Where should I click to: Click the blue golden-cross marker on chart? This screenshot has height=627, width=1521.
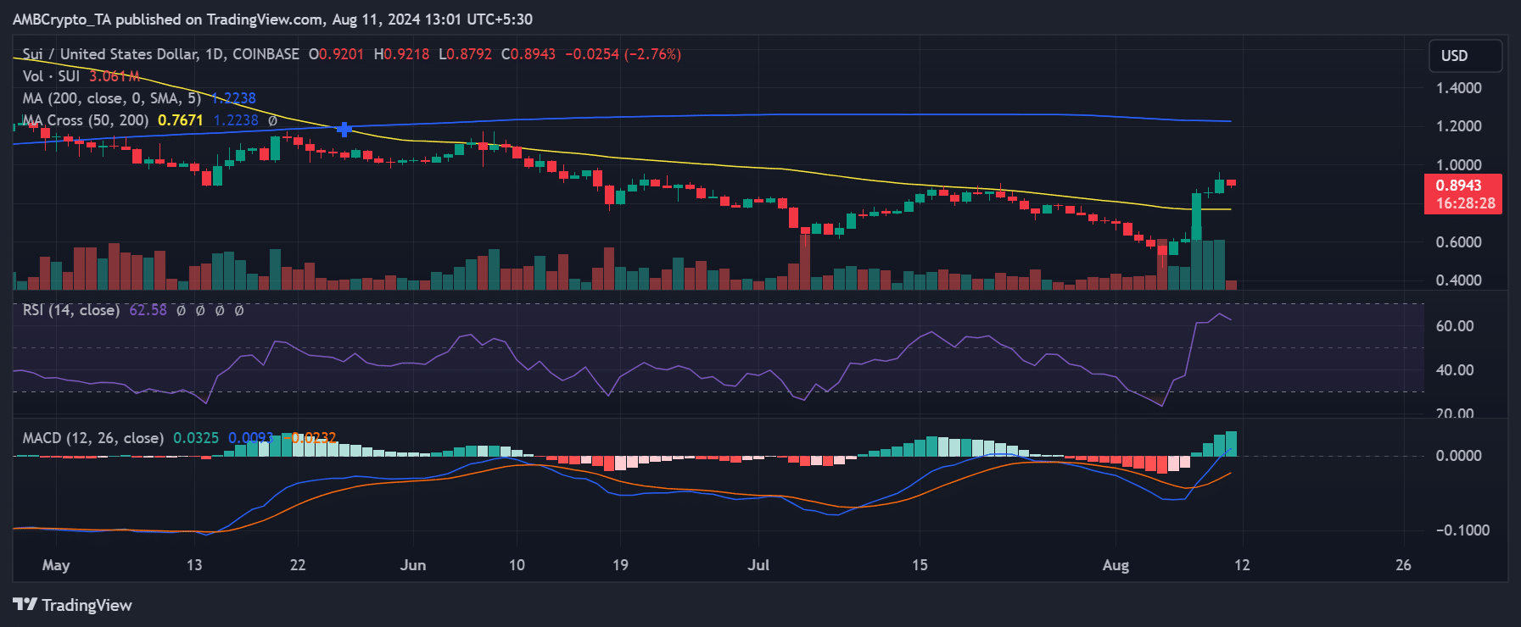(x=344, y=129)
